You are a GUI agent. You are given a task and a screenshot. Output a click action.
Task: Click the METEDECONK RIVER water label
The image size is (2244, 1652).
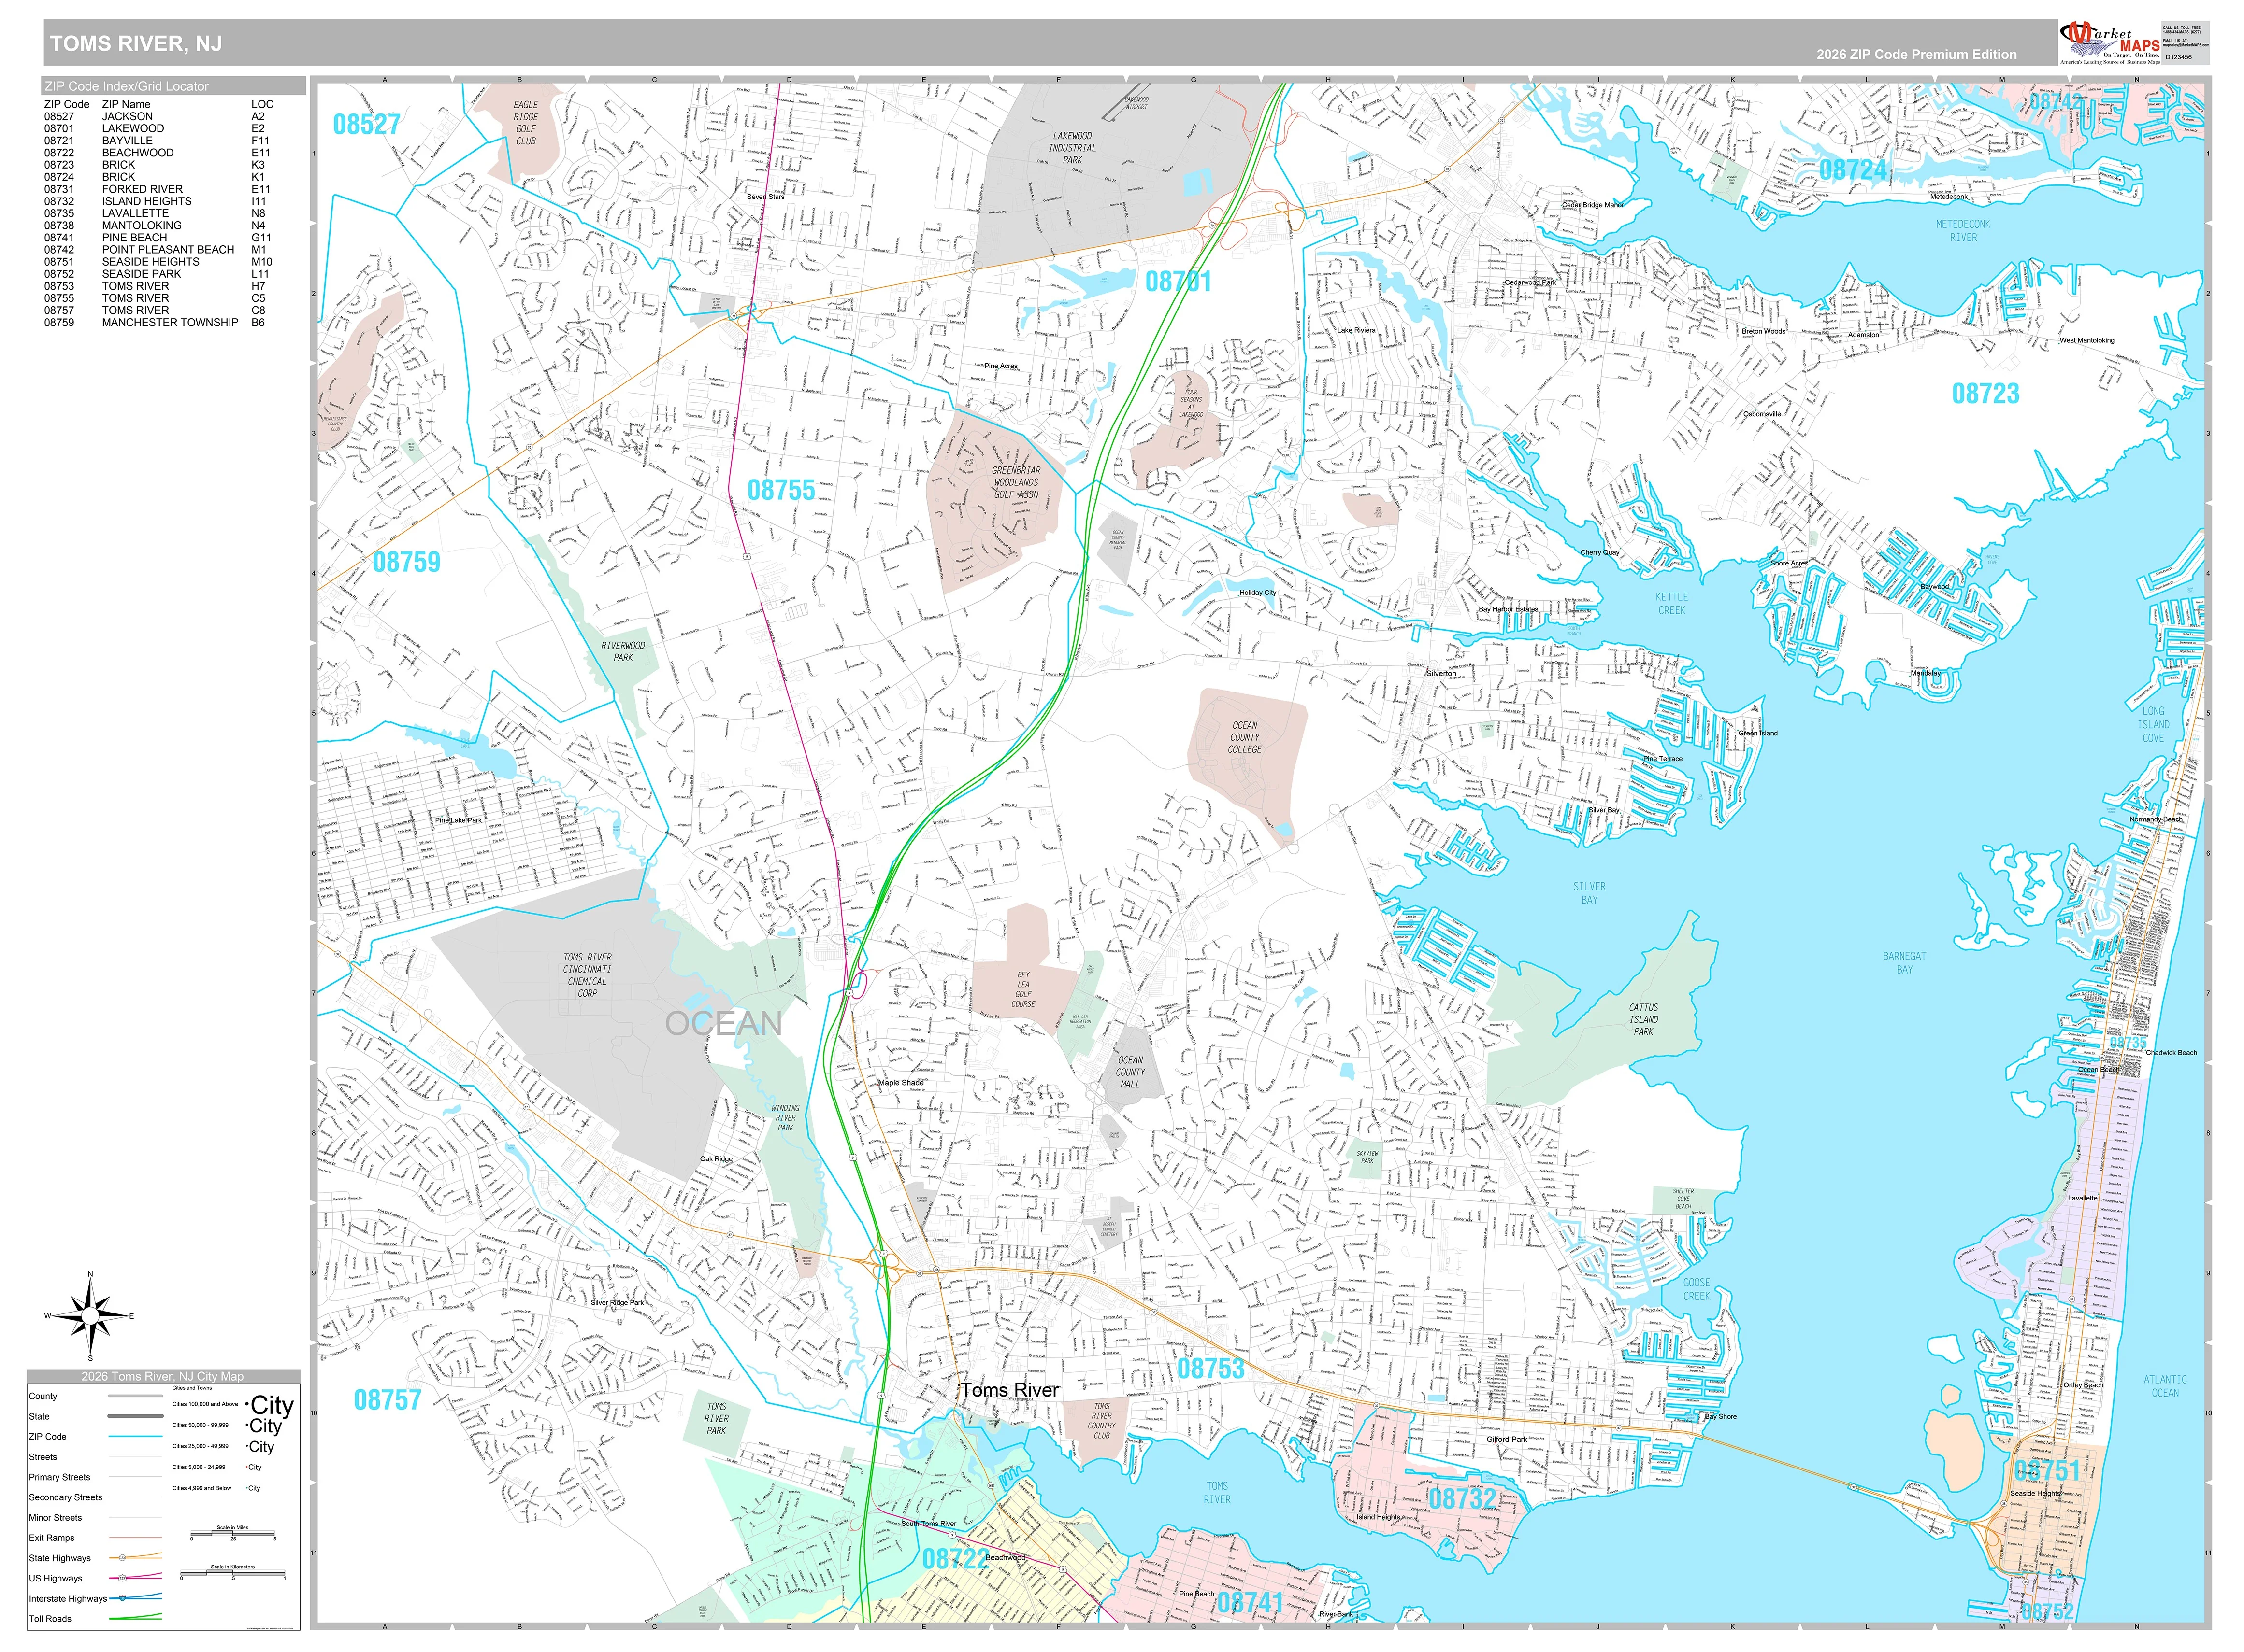click(x=1963, y=231)
